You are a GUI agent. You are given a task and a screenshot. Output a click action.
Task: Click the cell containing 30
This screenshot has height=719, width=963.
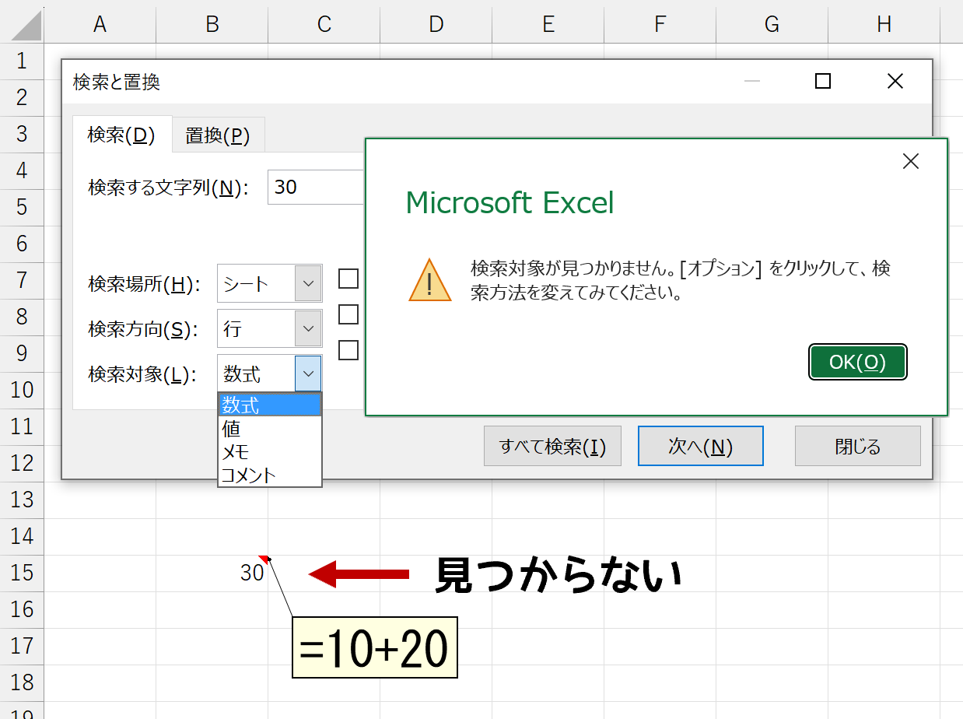tap(212, 573)
